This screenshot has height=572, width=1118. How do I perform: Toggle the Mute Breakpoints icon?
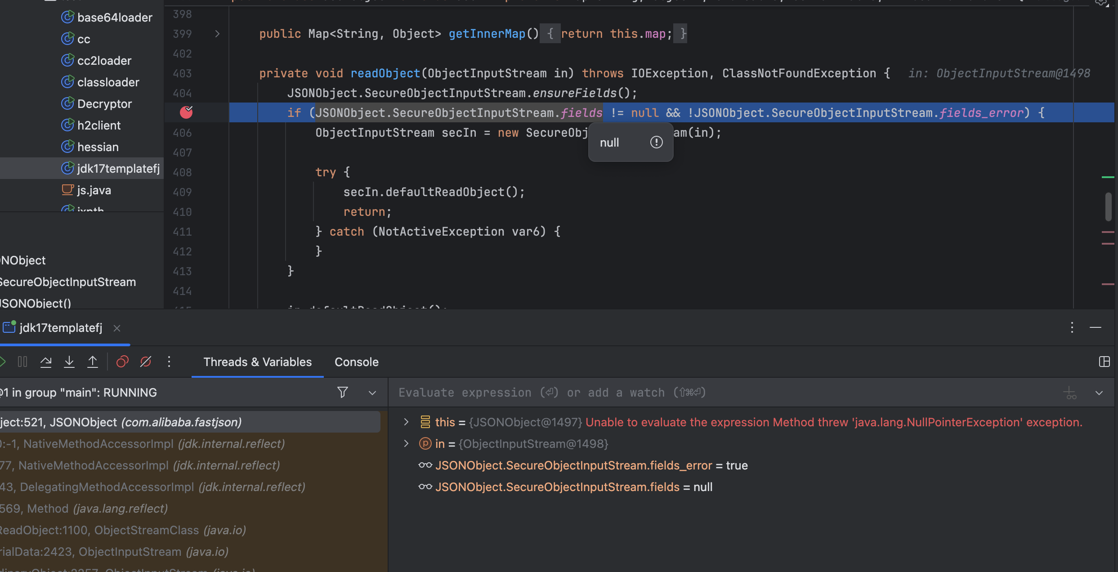point(146,362)
